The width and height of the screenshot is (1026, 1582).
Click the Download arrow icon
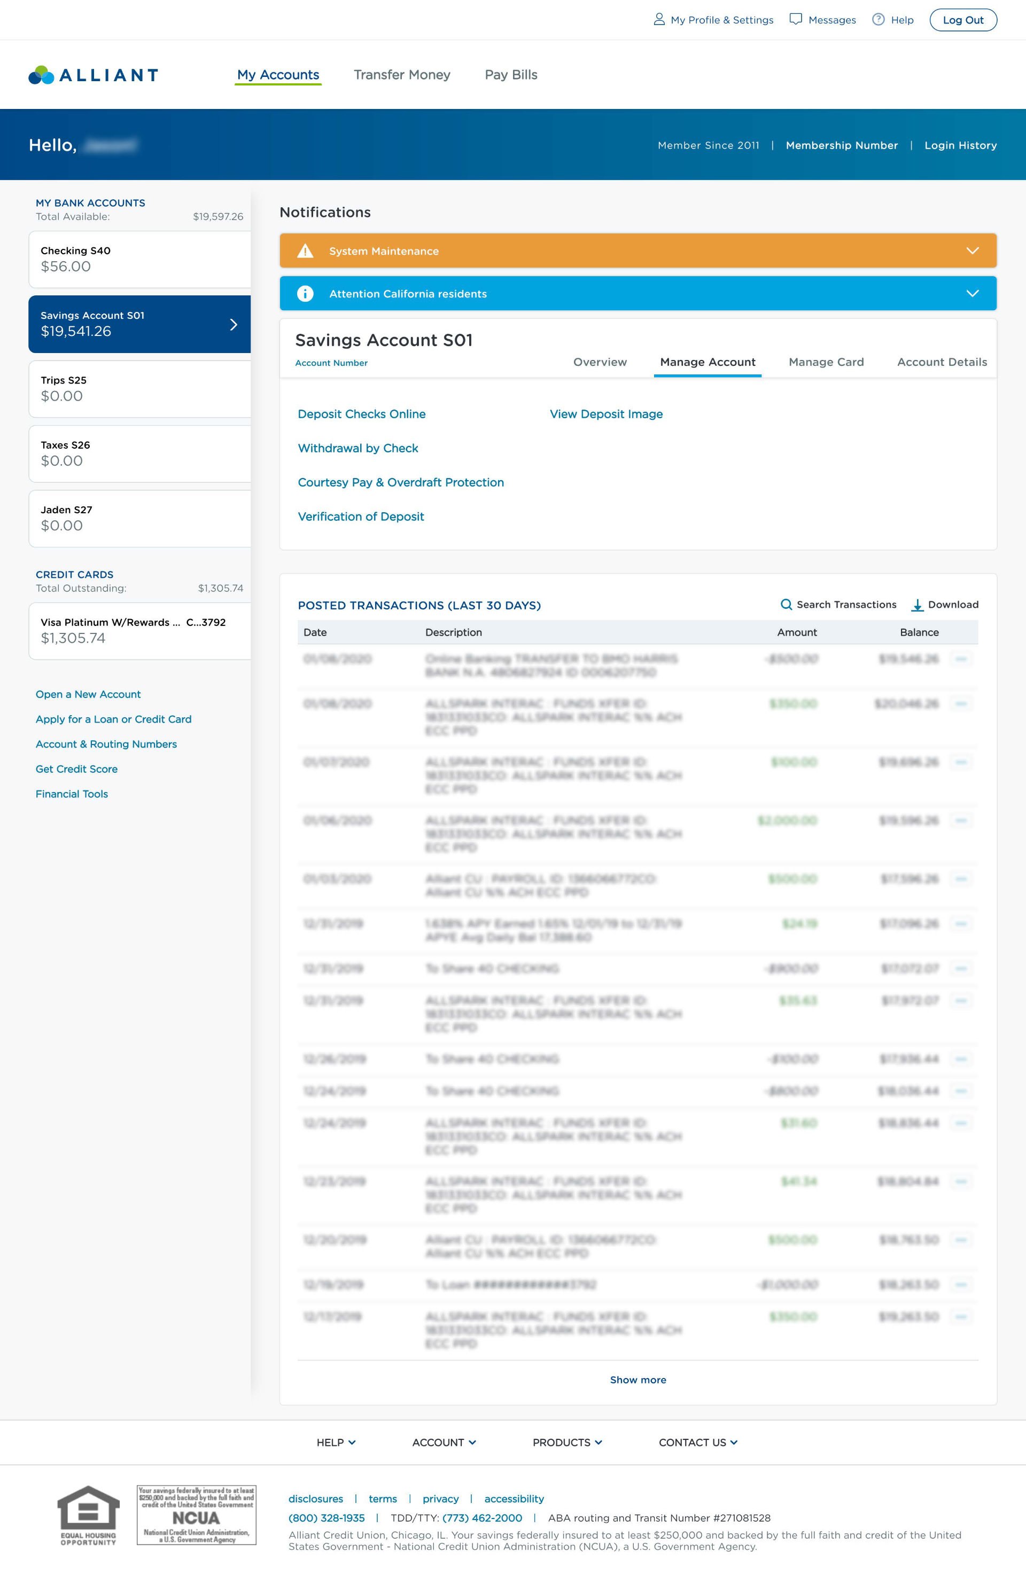tap(917, 605)
